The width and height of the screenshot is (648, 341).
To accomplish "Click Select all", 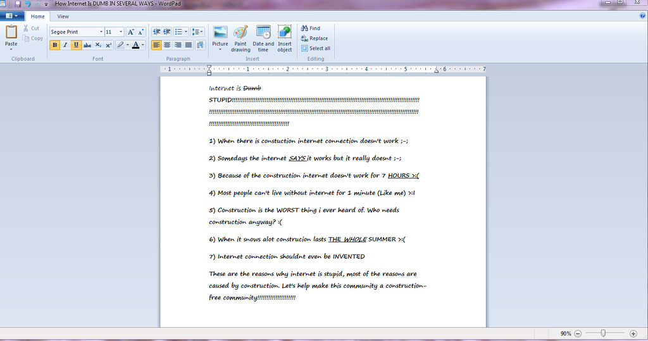I will 316,48.
